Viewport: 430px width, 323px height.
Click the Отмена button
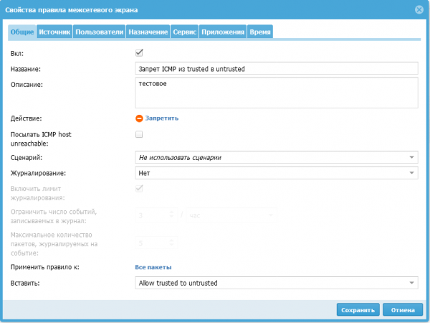pos(399,310)
